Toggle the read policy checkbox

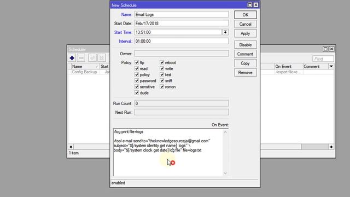point(137,68)
